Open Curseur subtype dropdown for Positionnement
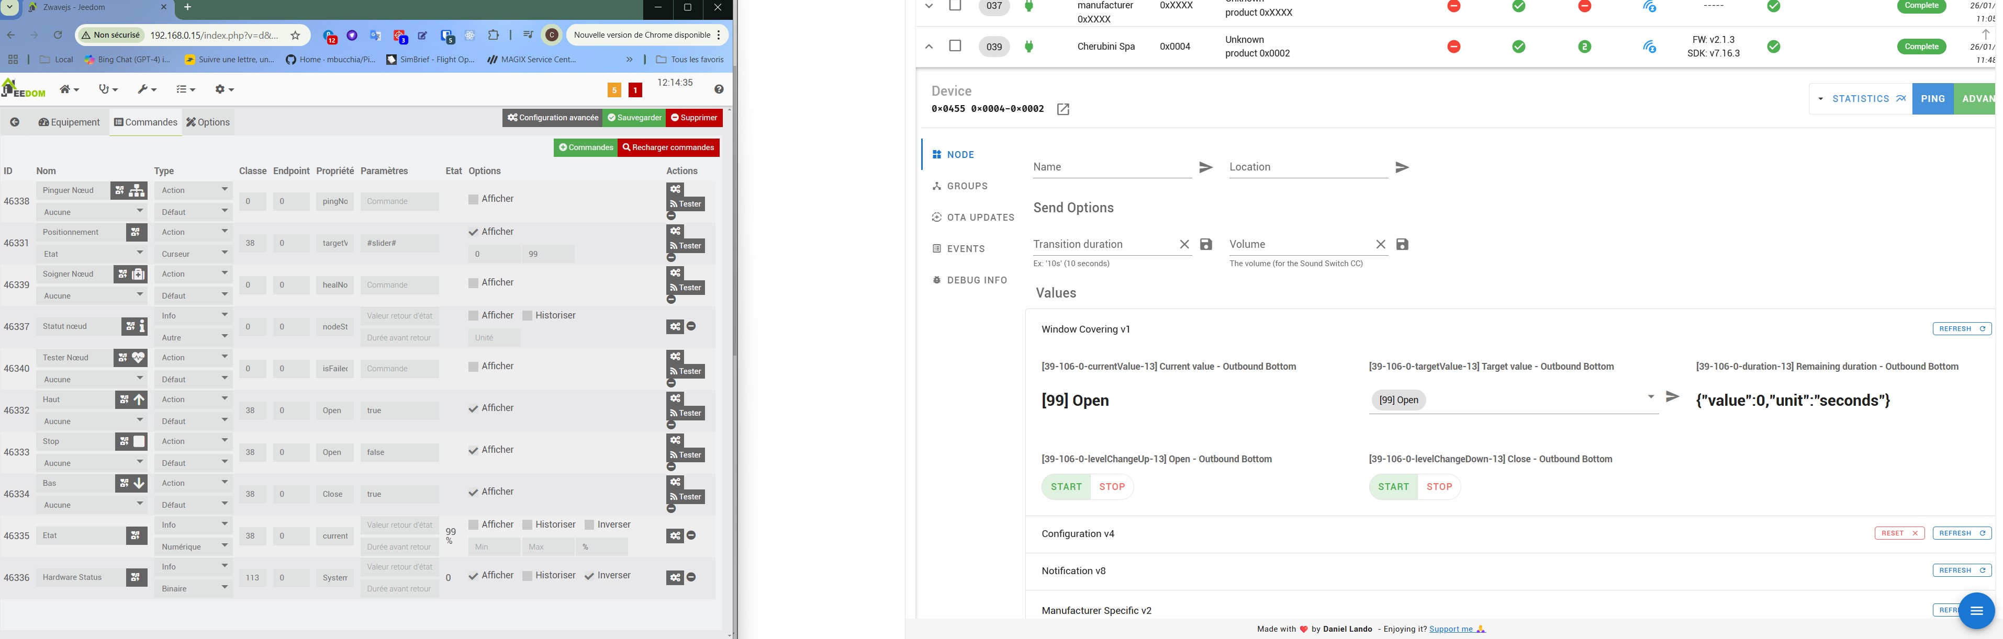The width and height of the screenshot is (2003, 639). (x=193, y=254)
